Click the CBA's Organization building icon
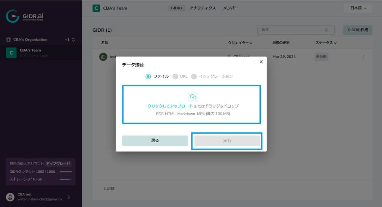The height and width of the screenshot is (207, 382). pyautogui.click(x=9, y=39)
